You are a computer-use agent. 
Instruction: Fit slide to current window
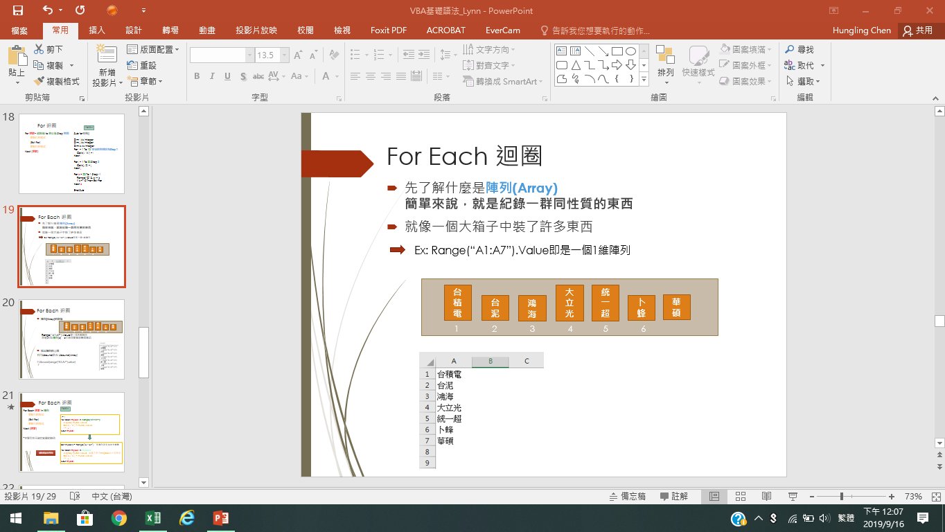click(x=935, y=497)
